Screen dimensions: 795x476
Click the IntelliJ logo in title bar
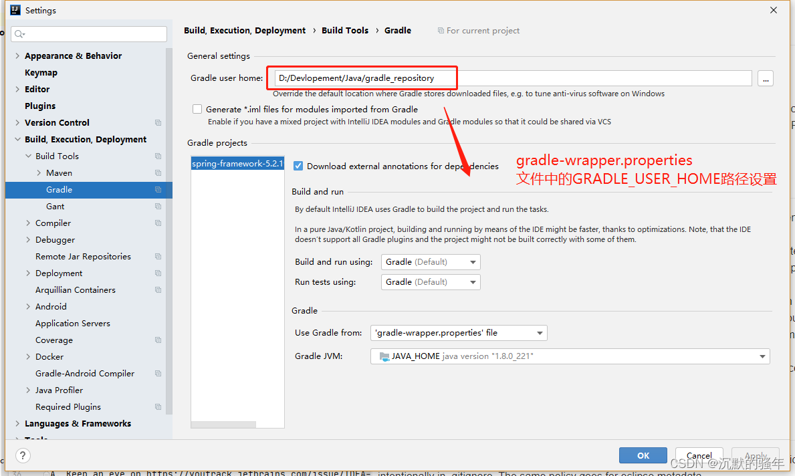pyautogui.click(x=15, y=10)
